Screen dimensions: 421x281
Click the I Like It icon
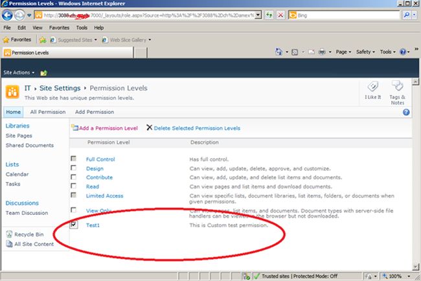[x=372, y=86]
